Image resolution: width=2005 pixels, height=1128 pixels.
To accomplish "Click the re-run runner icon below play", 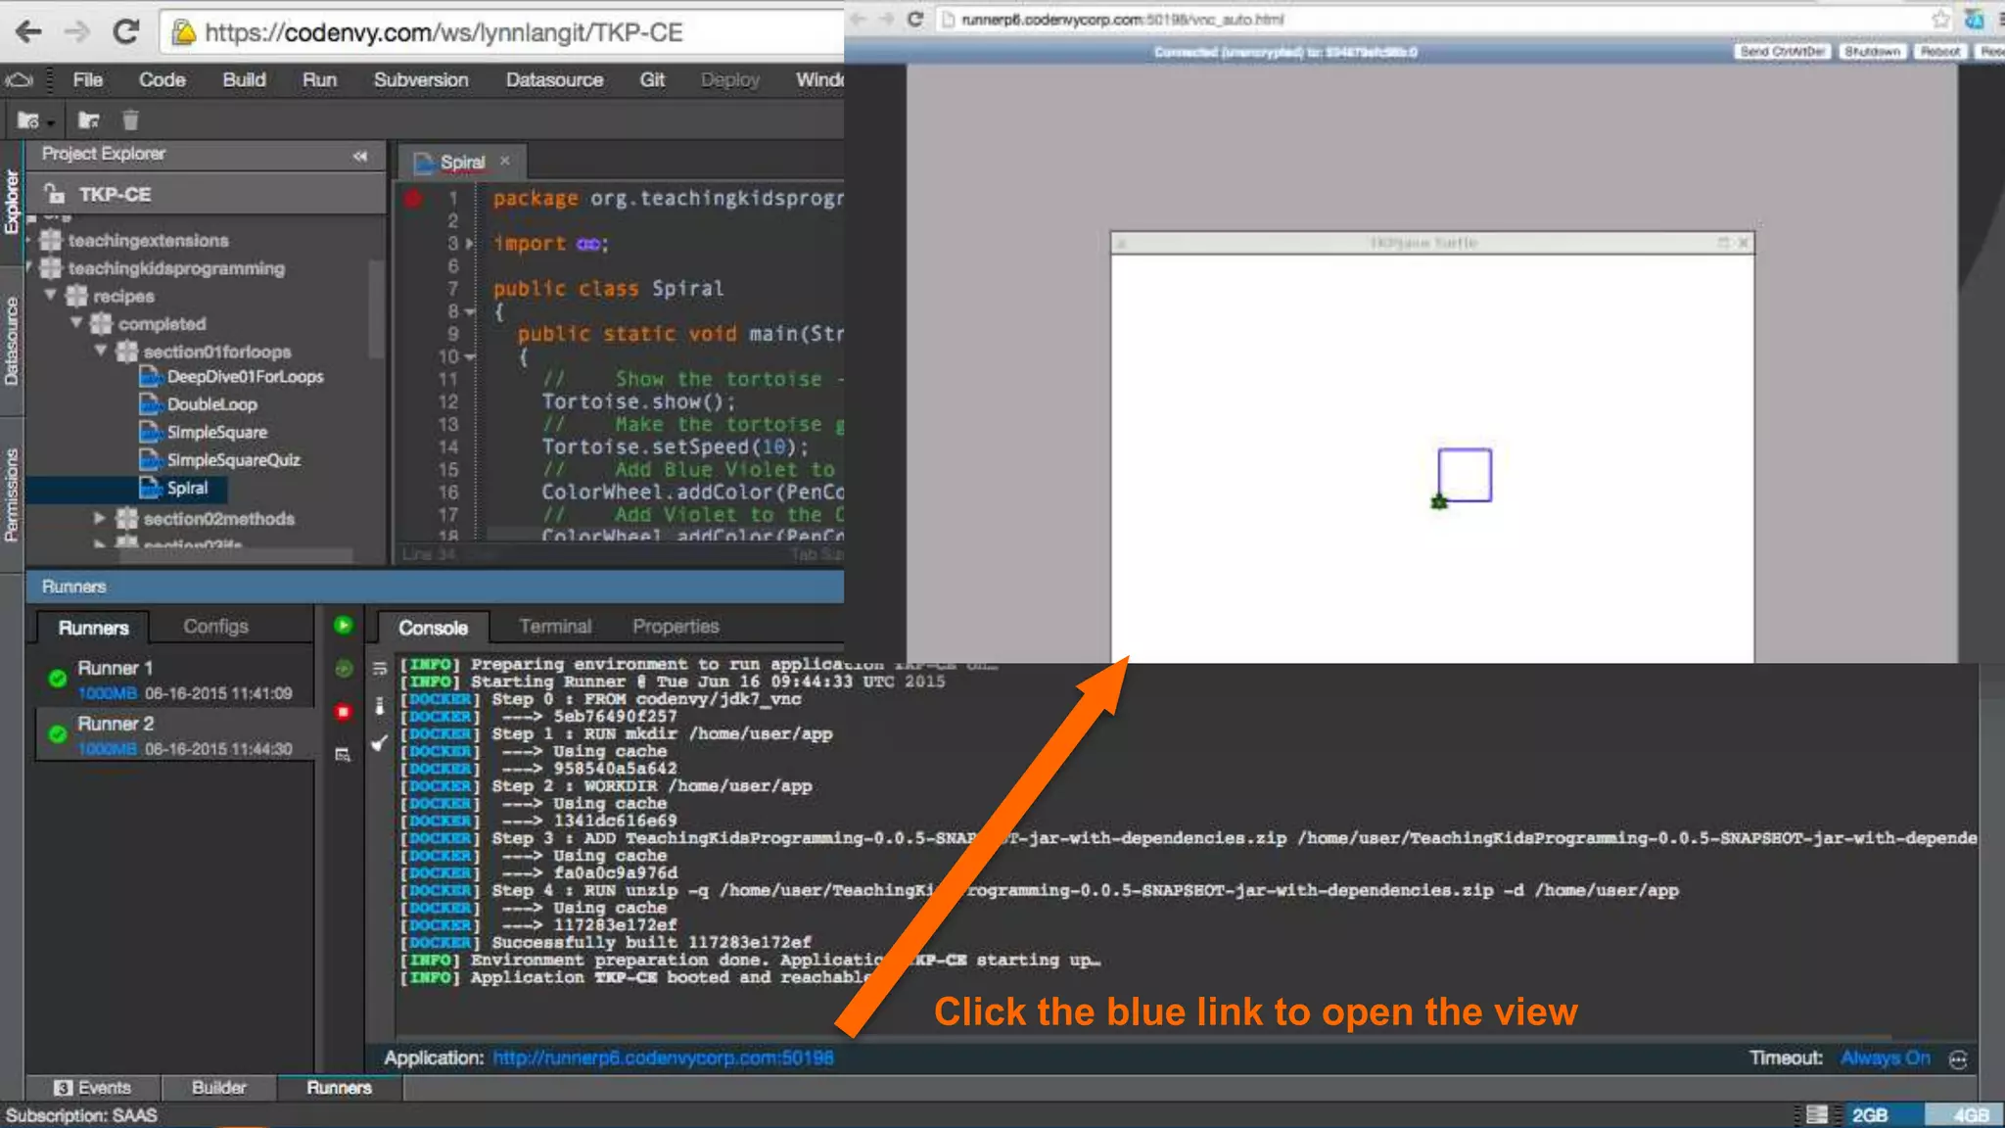I will click(x=343, y=669).
